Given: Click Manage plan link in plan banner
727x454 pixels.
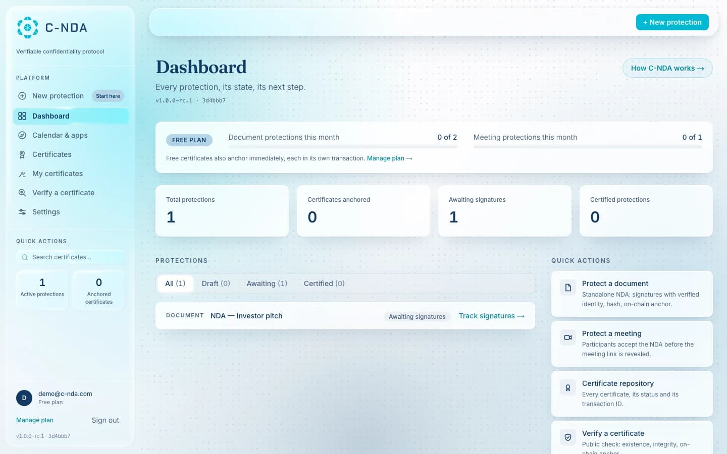Looking at the screenshot, I should (x=389, y=158).
